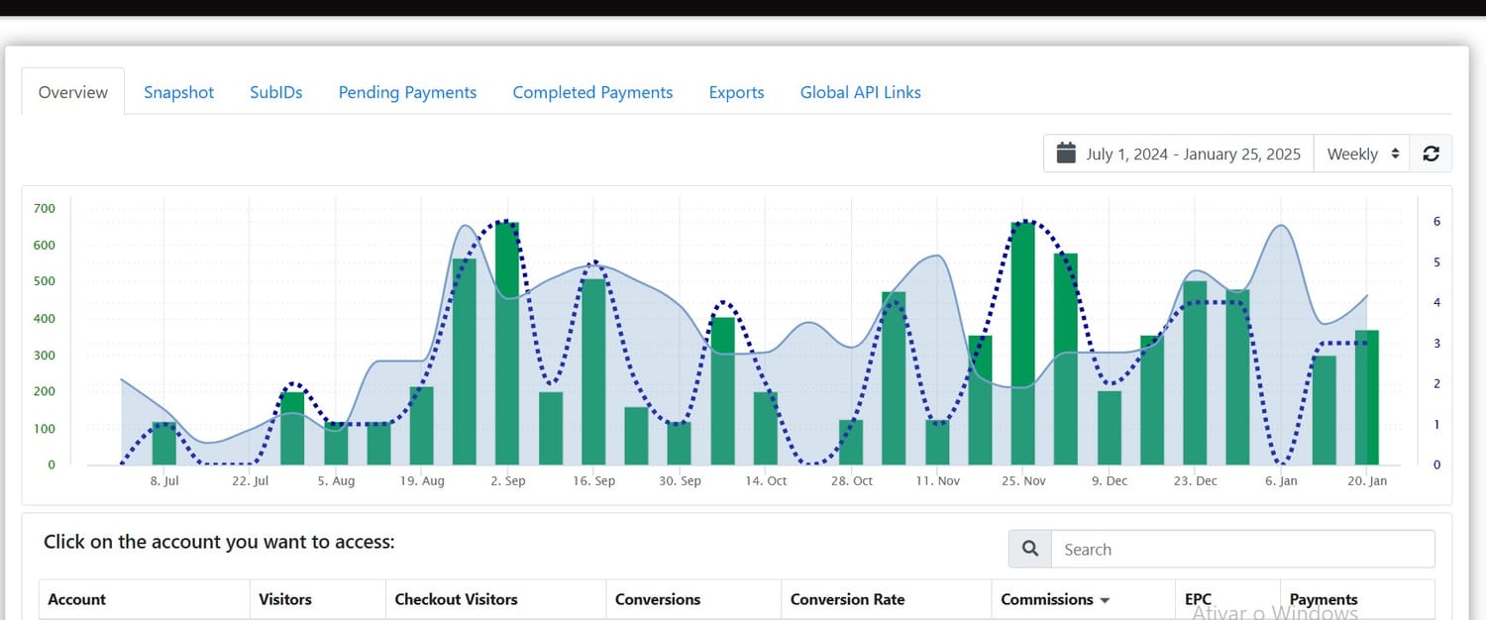Sort table by Visitors column header
Viewport: 1486px width, 620px height.
pyautogui.click(x=285, y=599)
